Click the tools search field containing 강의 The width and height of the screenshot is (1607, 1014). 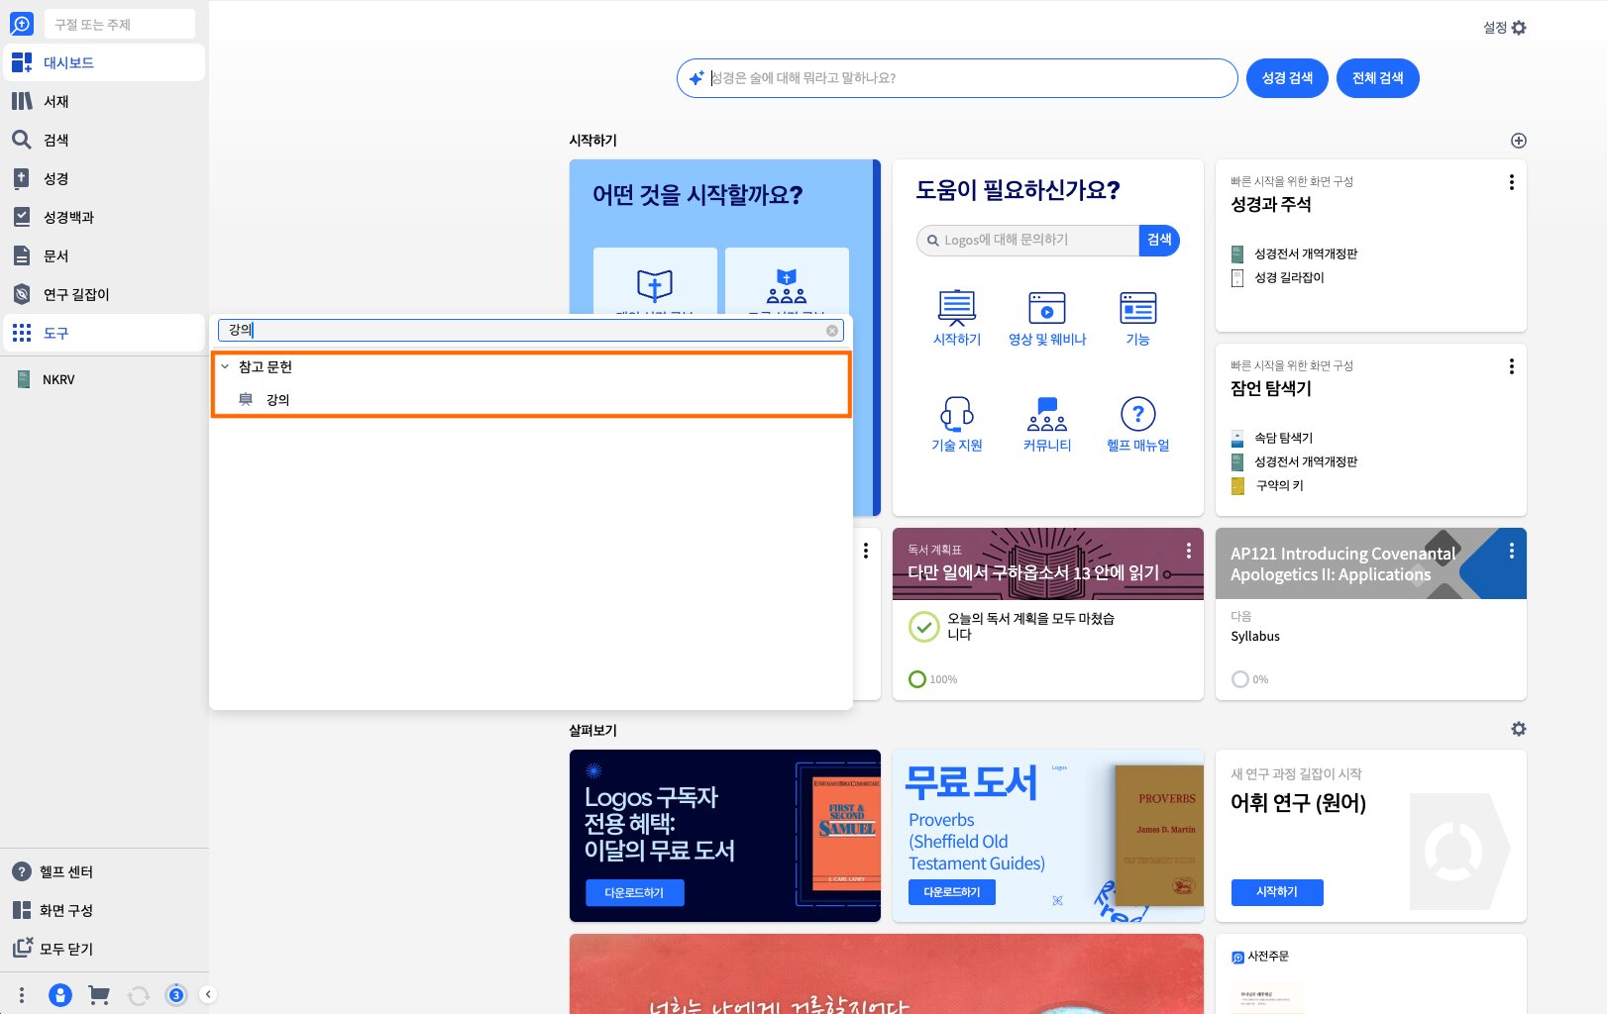[x=531, y=331]
